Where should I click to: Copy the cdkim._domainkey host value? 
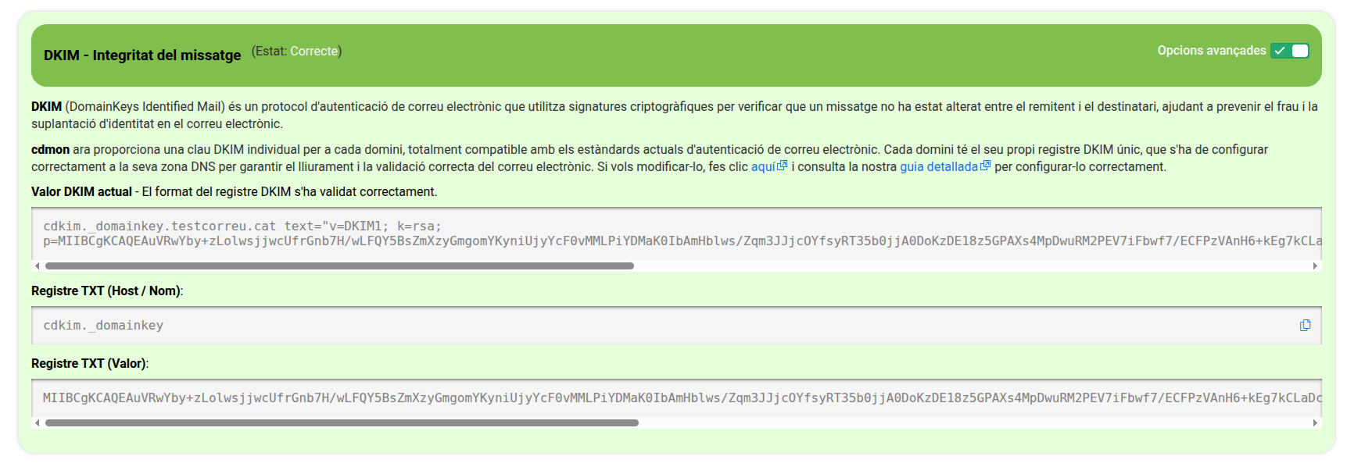pyautogui.click(x=1305, y=326)
